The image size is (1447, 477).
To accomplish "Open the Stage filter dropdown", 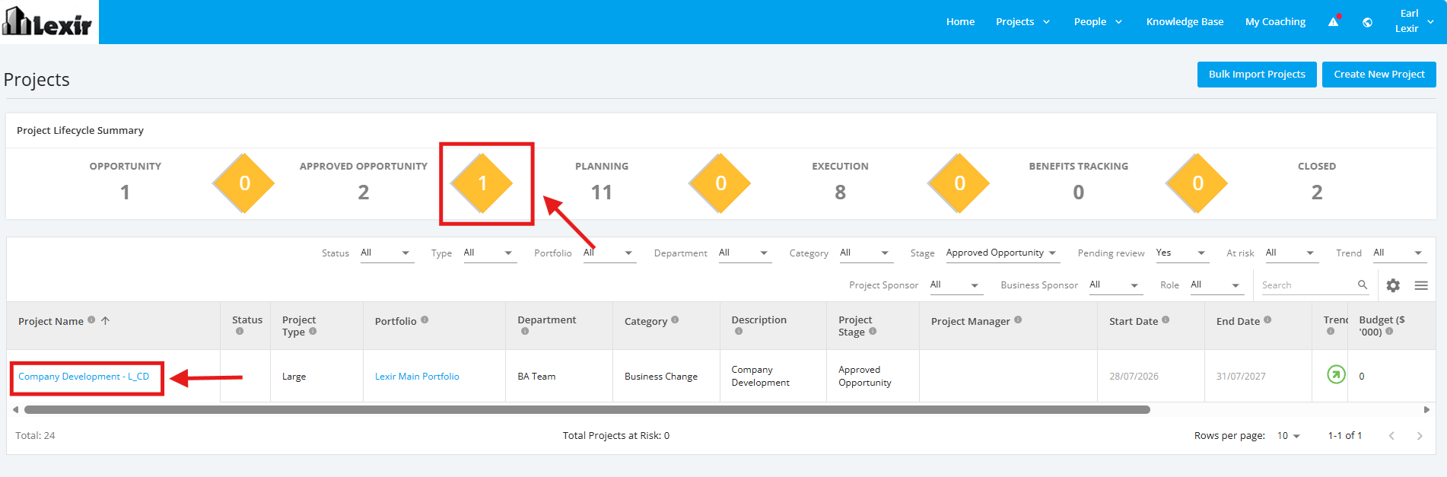I will point(1002,253).
